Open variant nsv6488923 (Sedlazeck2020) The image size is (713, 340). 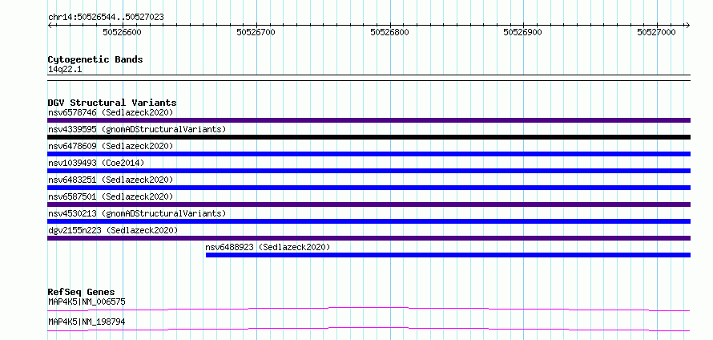click(268, 247)
